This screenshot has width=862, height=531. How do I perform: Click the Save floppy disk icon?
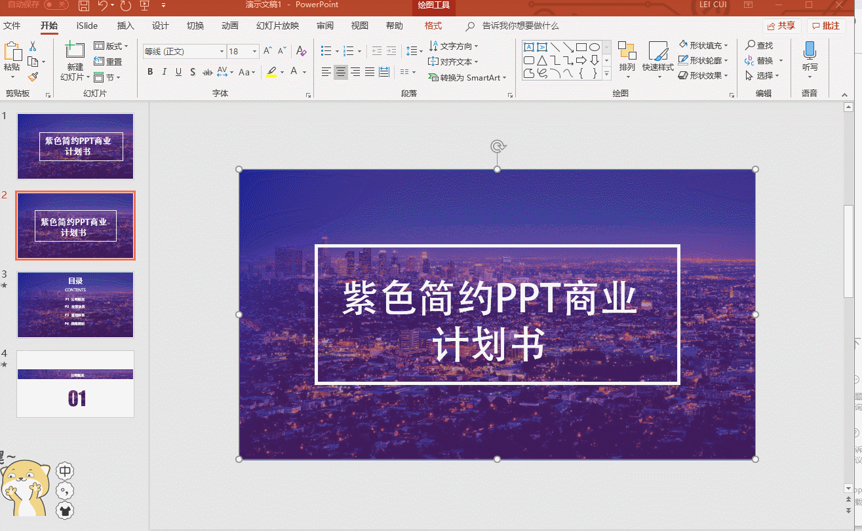(x=83, y=6)
